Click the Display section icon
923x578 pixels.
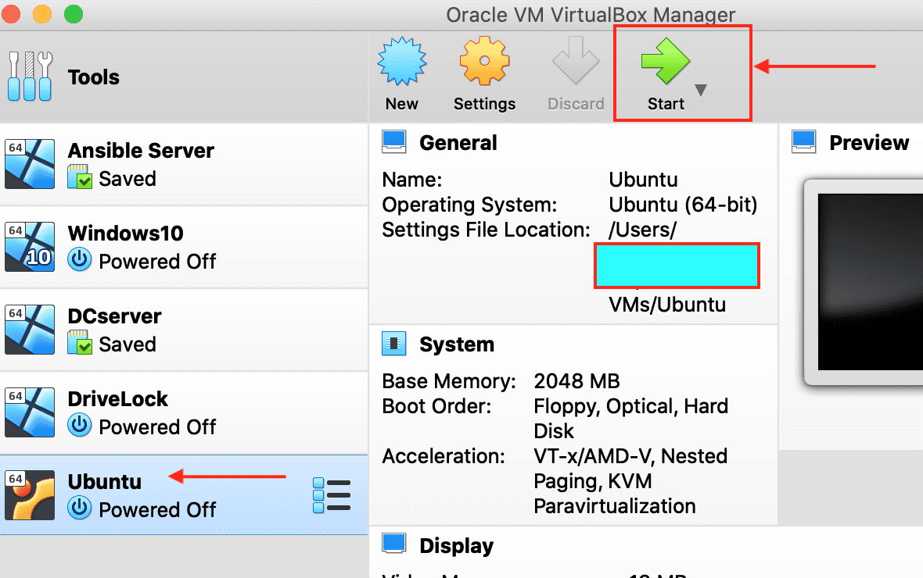point(393,544)
